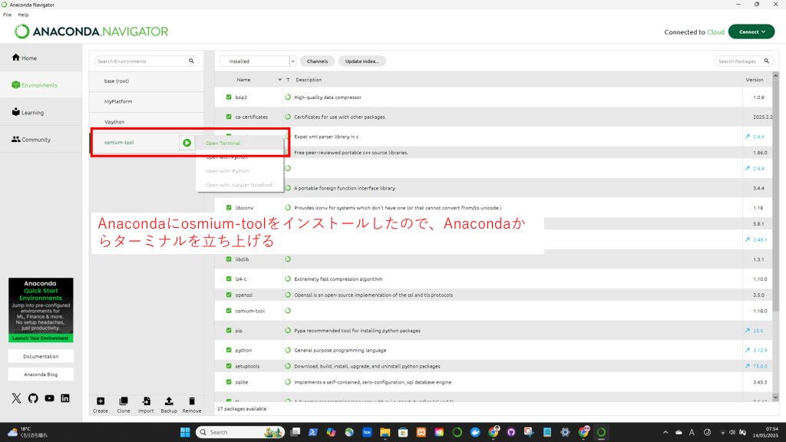
Task: Click the green play button beside osmium-tool
Action: tap(187, 143)
